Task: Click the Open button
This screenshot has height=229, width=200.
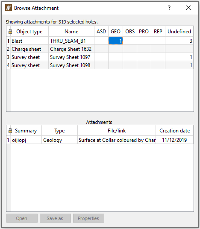Action: click(22, 218)
